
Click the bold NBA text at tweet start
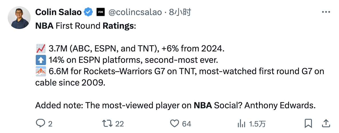point(44,26)
